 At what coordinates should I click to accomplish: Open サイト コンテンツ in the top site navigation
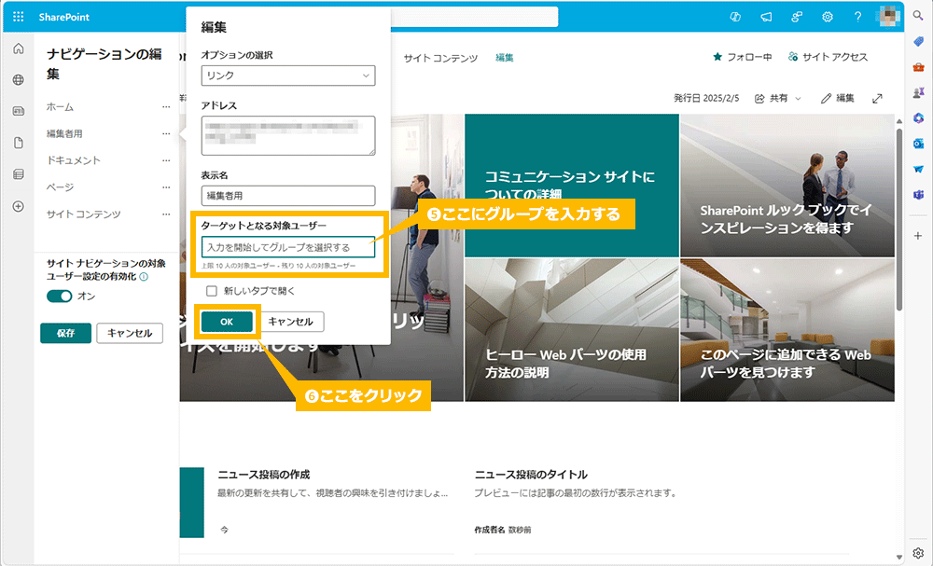[x=440, y=58]
